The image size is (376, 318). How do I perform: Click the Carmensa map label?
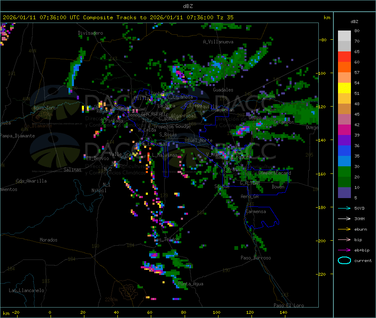(256, 211)
